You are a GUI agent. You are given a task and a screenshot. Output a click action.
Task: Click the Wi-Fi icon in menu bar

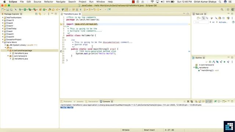(152, 2)
